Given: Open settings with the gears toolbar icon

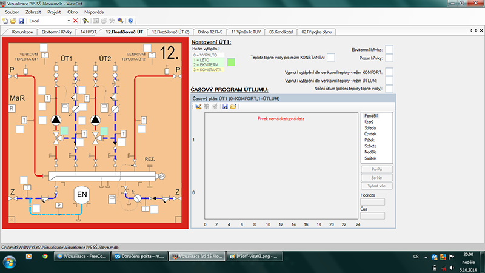Looking at the screenshot, I should (120, 21).
